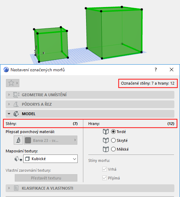Screen dimensions: 180x197
Task: Toggle the Vrhá shadow checkbox
Action: pos(104,169)
